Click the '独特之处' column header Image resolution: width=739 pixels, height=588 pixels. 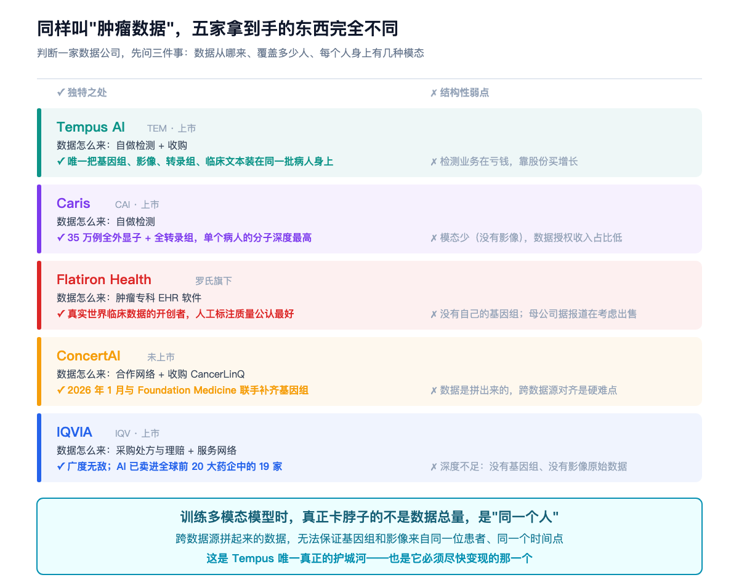click(82, 92)
